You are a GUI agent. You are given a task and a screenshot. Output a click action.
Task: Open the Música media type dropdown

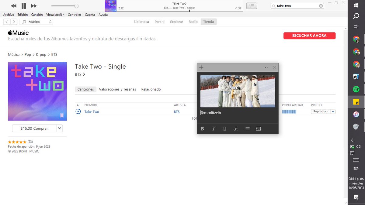(x=36, y=22)
